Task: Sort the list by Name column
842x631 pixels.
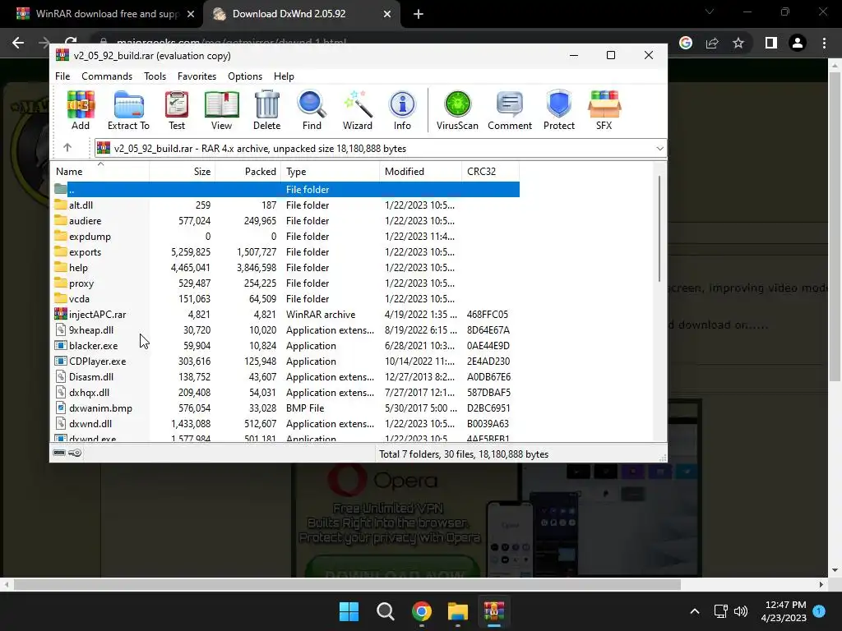Action: click(100, 172)
